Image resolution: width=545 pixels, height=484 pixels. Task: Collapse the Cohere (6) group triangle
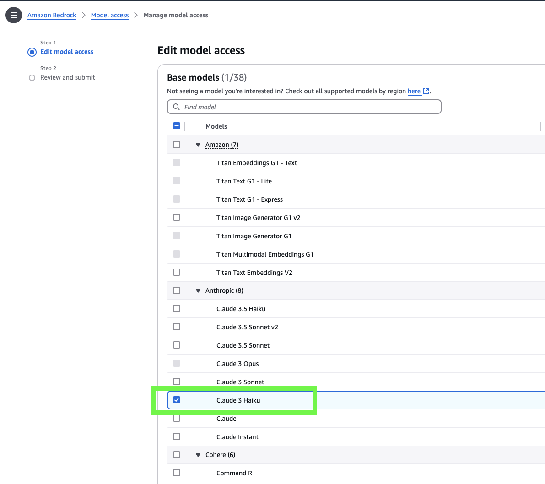[x=198, y=455]
